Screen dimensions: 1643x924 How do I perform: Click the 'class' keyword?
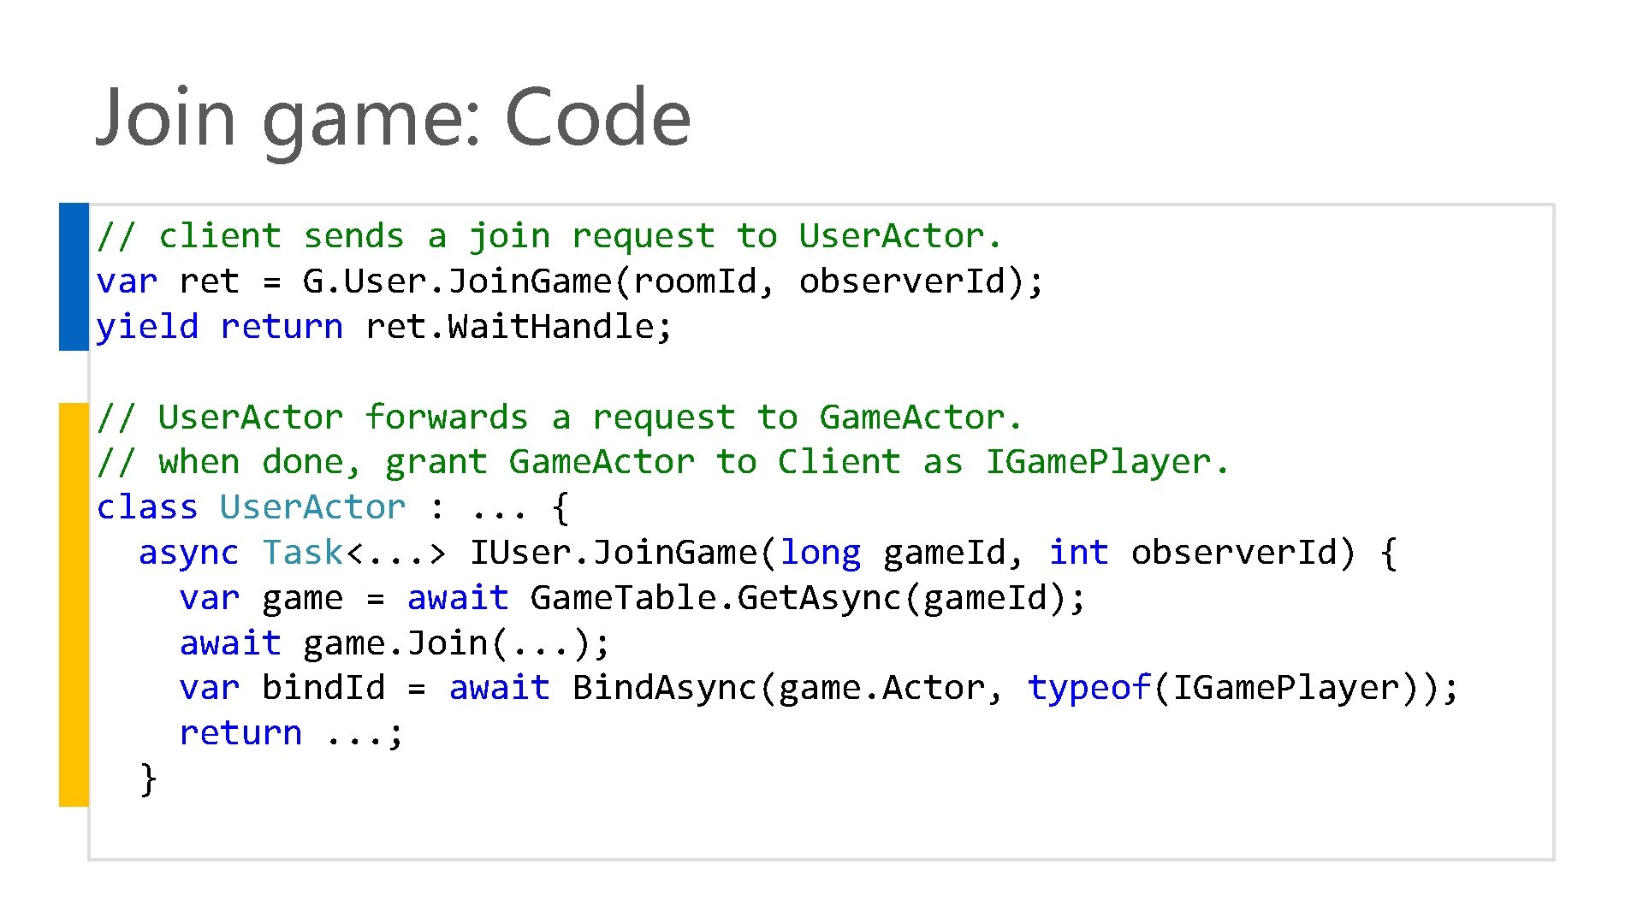pos(146,507)
